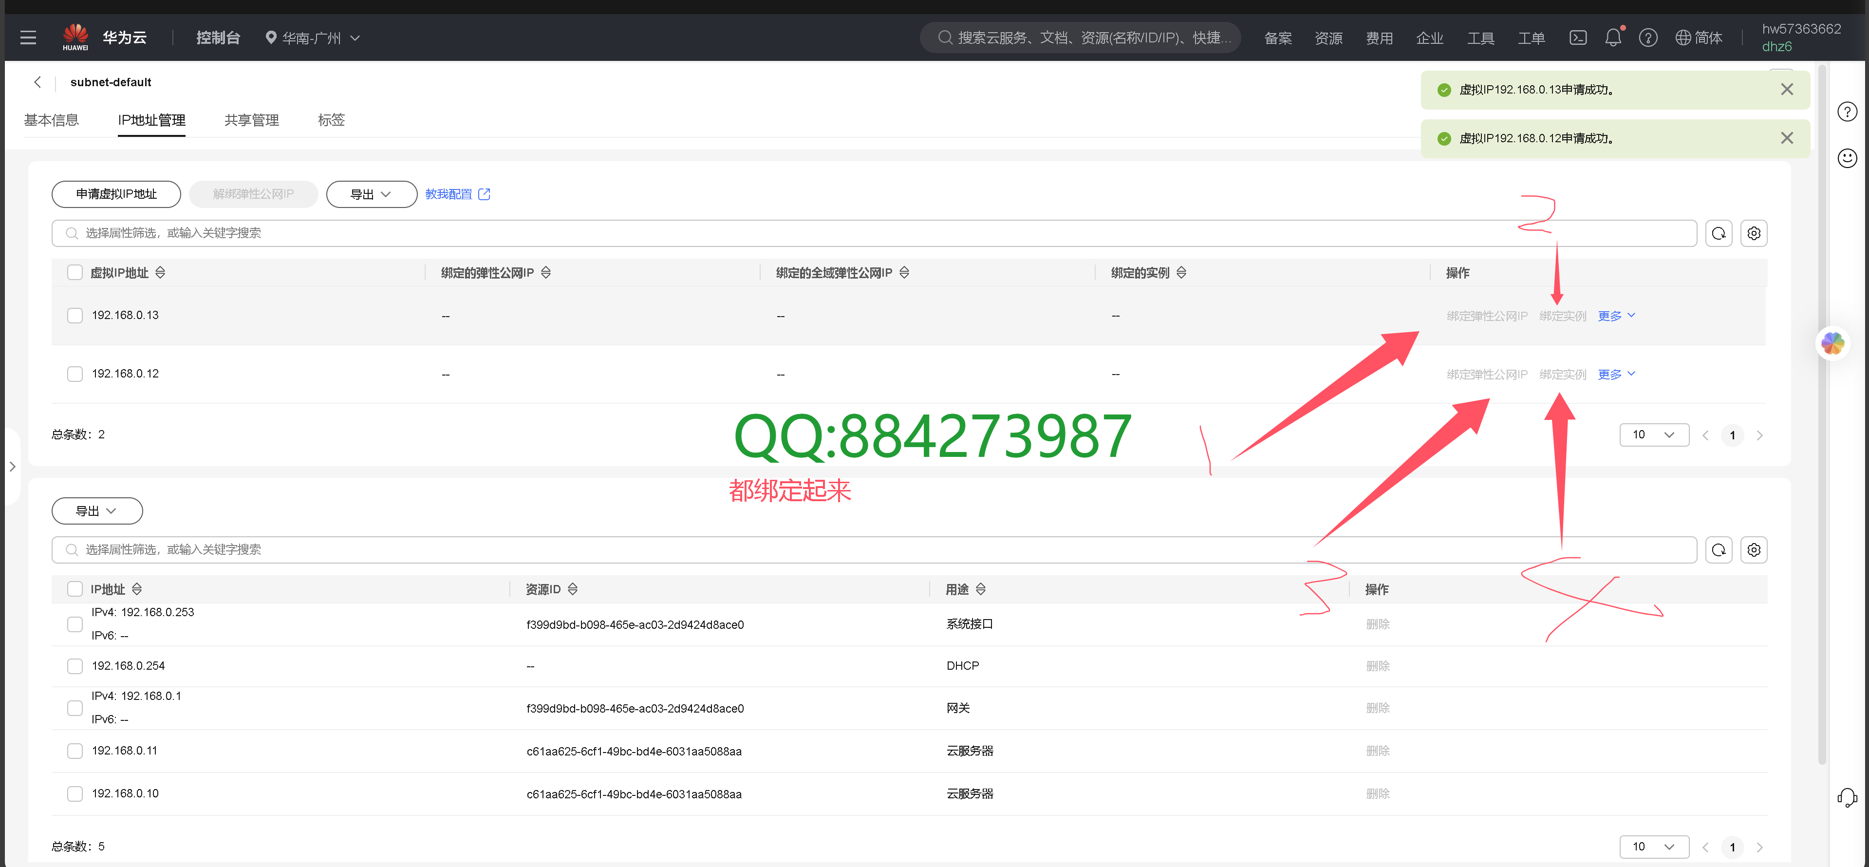Open column settings for virtual IP table
The image size is (1869, 867).
pyautogui.click(x=1753, y=234)
